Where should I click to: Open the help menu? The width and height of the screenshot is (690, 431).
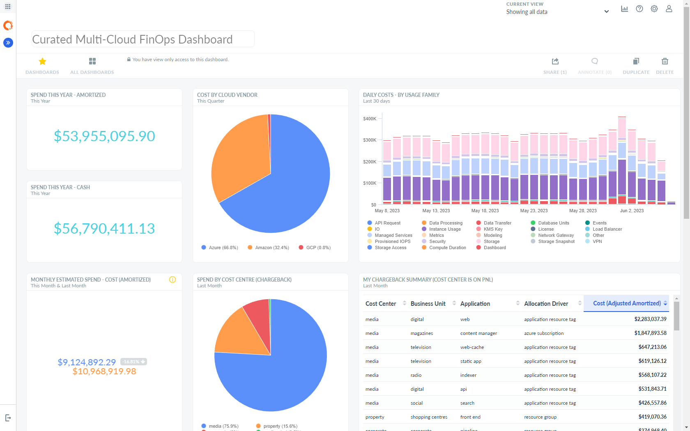click(639, 9)
